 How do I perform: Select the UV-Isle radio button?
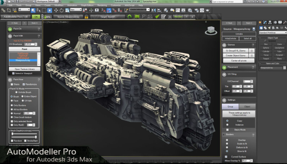tap(23, 101)
